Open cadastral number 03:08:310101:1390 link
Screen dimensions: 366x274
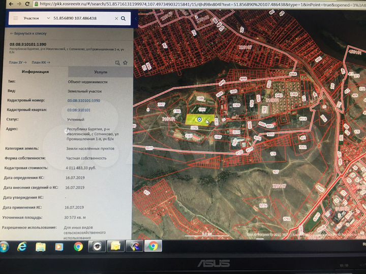84,100
